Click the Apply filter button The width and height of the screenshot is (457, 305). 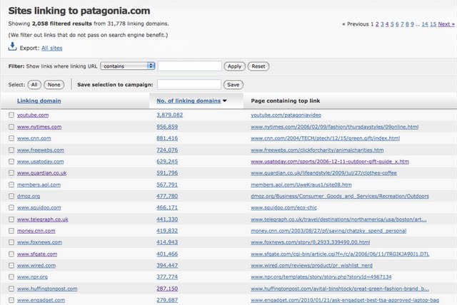235,66
